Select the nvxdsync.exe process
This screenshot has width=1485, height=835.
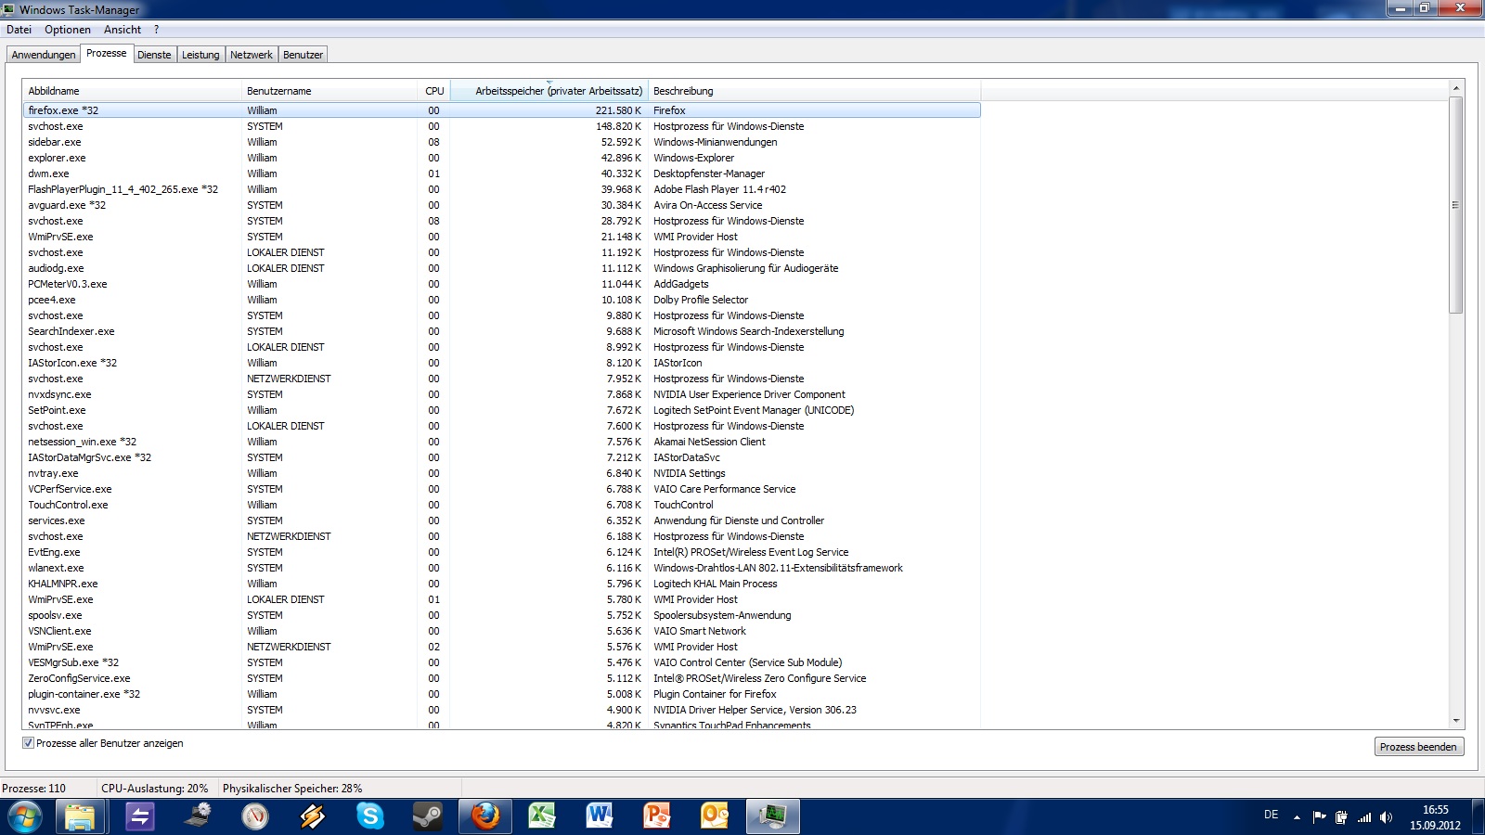[x=501, y=394]
